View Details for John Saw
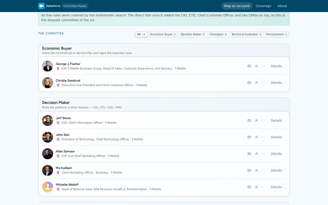 pos(276,137)
